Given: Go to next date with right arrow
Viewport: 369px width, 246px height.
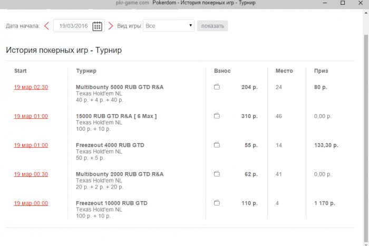Looking at the screenshot, I should pyautogui.click(x=111, y=26).
